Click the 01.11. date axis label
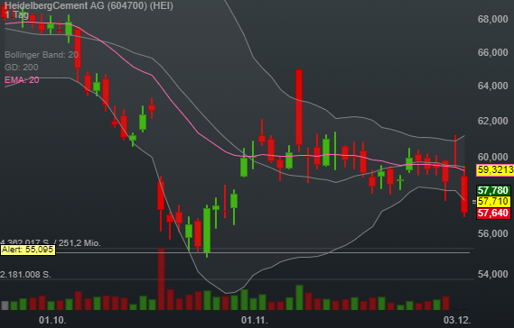The height and width of the screenshot is (328, 514). click(x=255, y=320)
